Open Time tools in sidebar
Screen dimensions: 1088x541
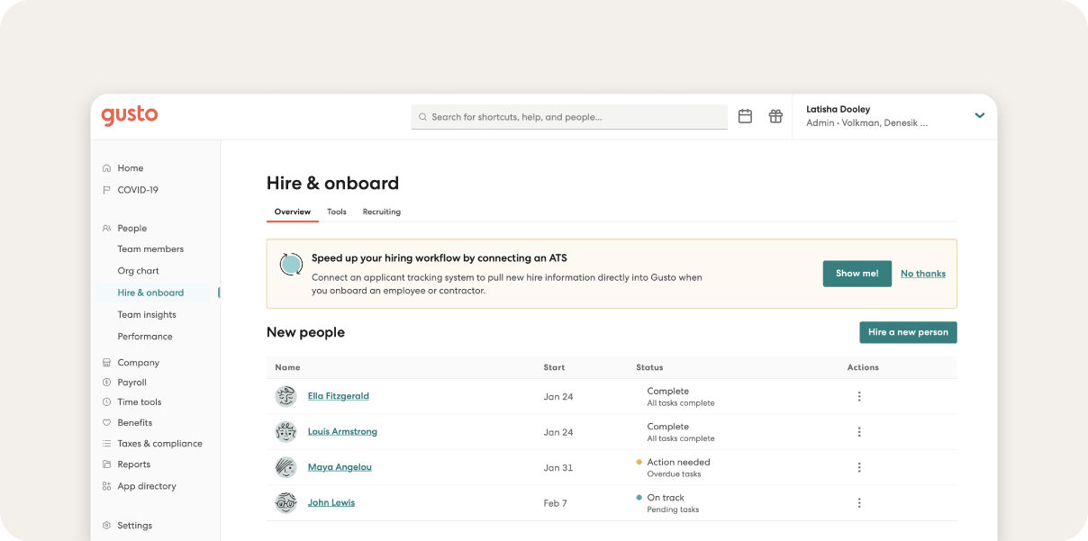point(140,402)
